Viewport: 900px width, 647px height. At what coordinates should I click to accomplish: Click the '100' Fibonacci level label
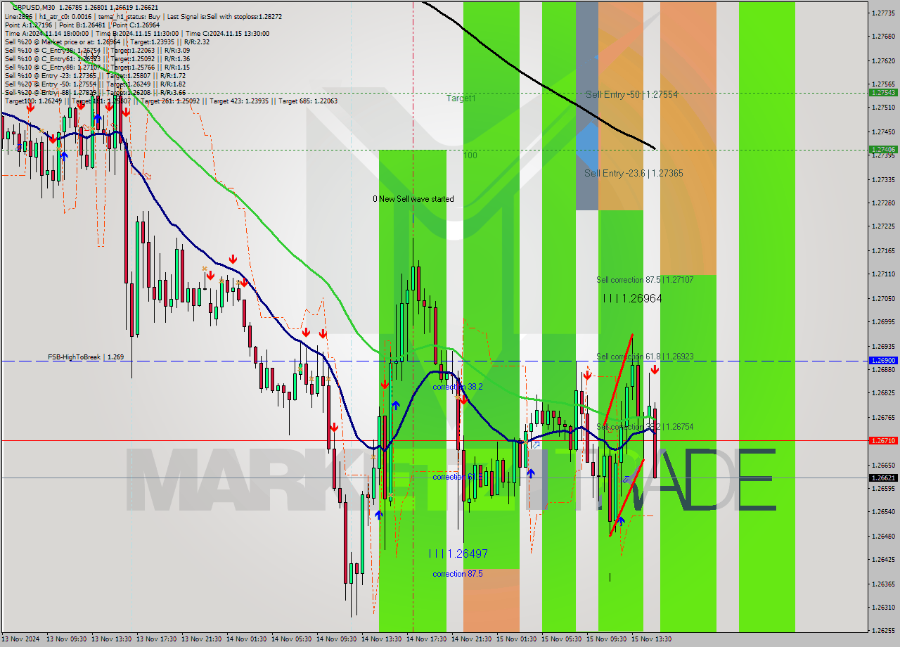[x=470, y=155]
